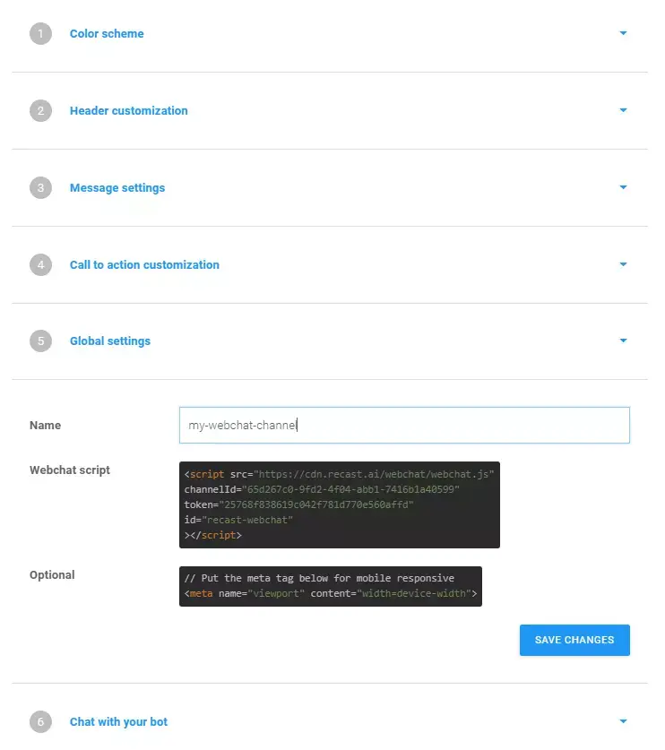Click the step 3 number circle
Viewport: 665px width, 750px height.
pos(40,187)
